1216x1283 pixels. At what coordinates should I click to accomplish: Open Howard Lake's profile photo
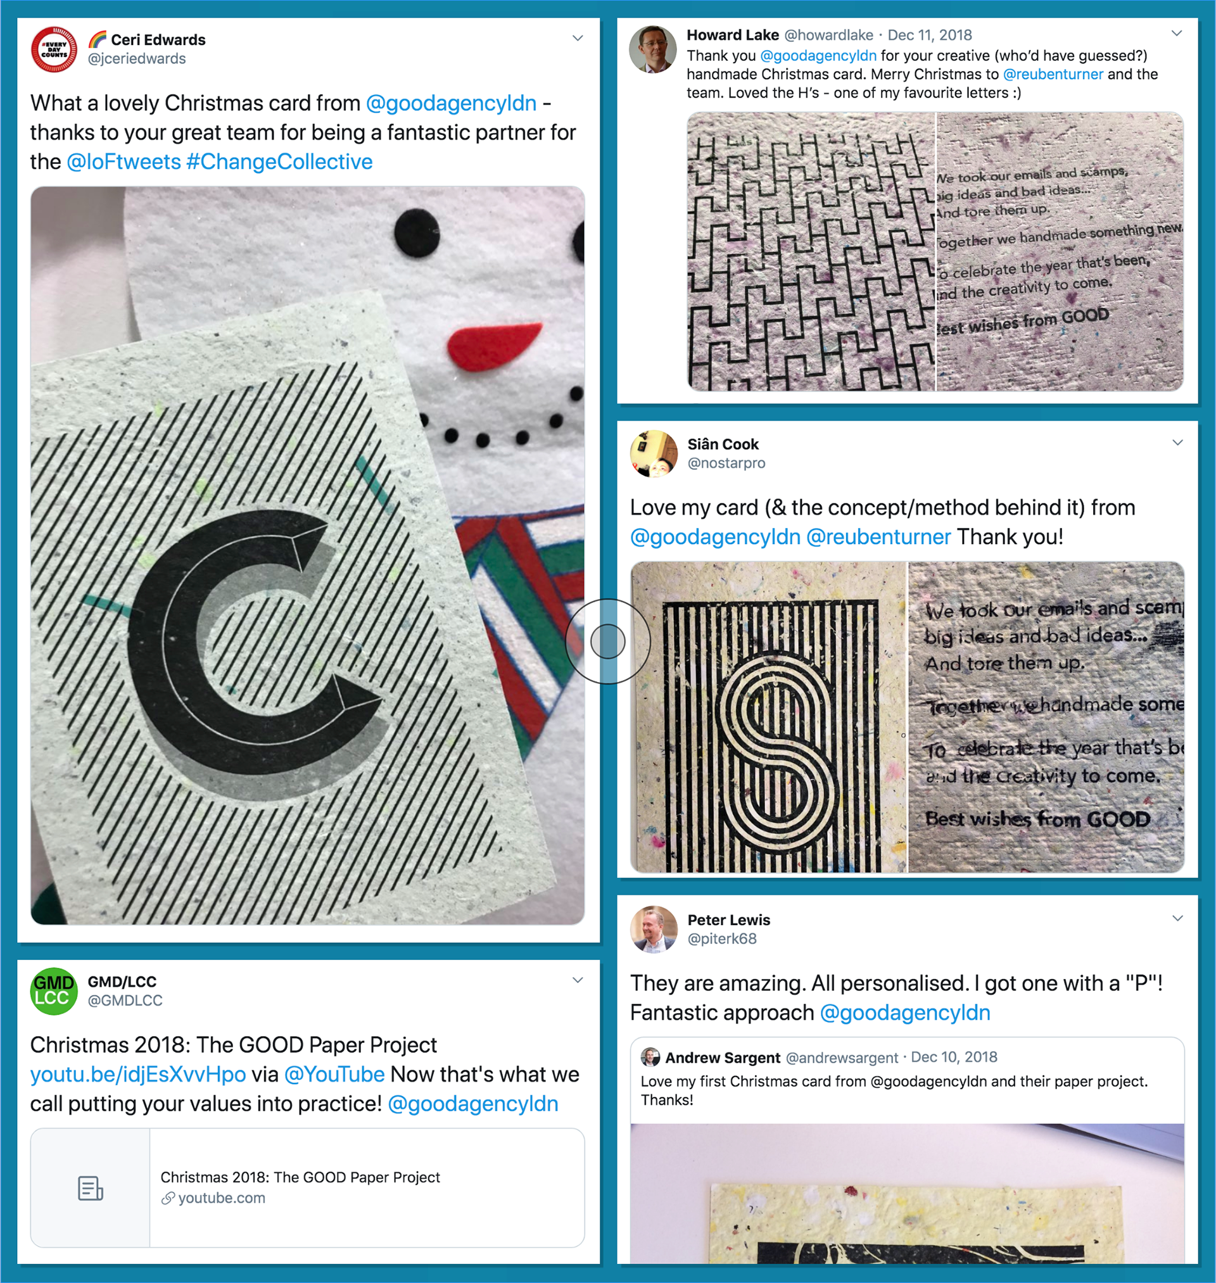pos(654,49)
